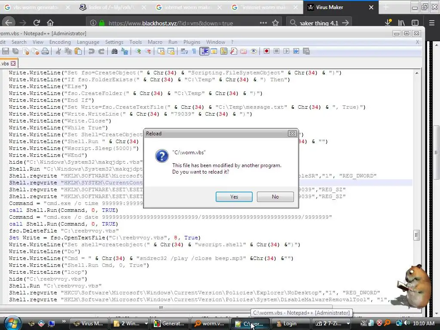
Task: Click the Copy icon in Notepad++ toolbar
Action: (68, 52)
